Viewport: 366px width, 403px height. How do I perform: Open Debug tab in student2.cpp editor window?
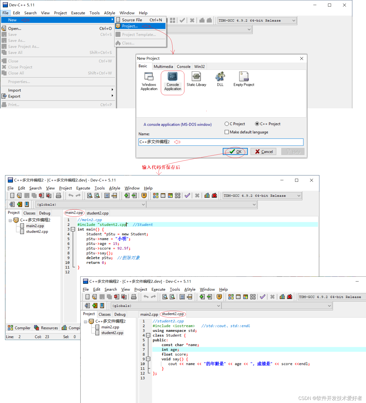click(120, 314)
